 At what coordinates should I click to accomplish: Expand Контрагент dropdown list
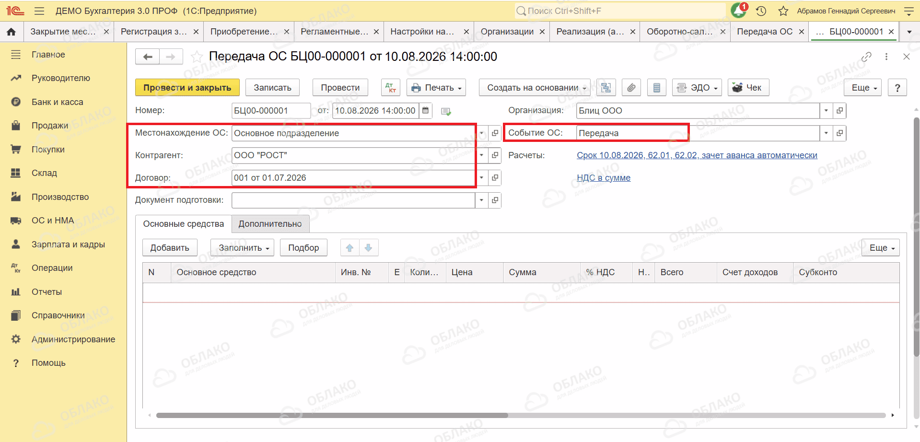[481, 155]
